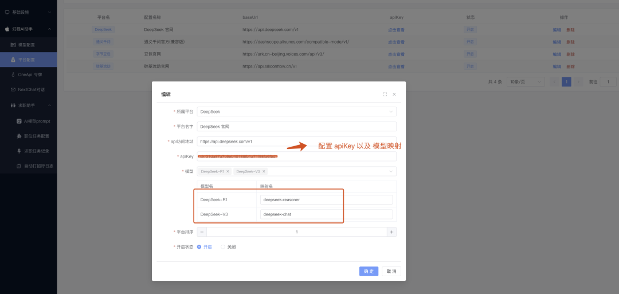Image resolution: width=619 pixels, height=294 pixels.
Task: Click the deepseek-chat mapping name field
Action: tap(327, 214)
